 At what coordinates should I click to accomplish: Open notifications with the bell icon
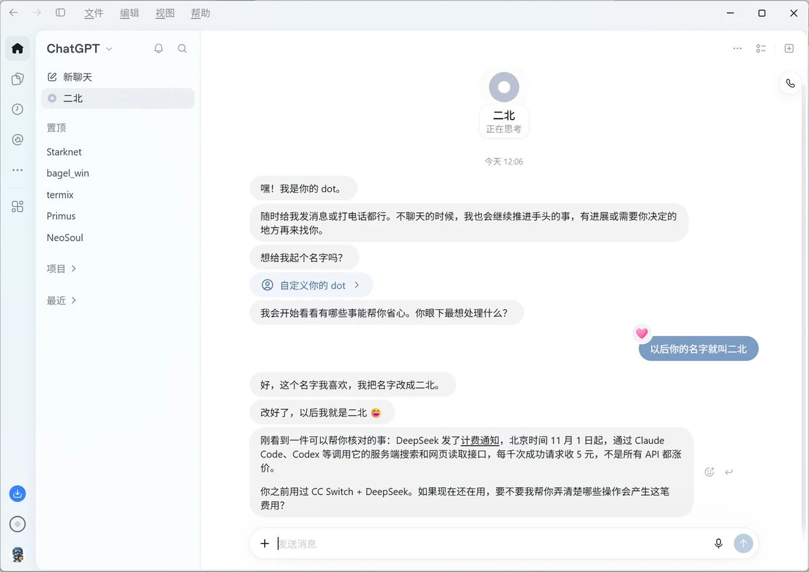[158, 49]
